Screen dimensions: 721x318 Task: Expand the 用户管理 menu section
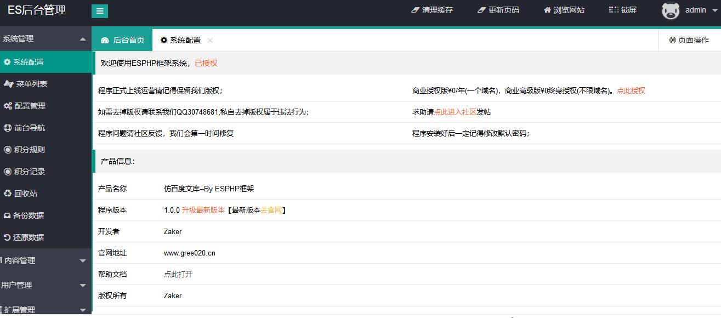coord(83,286)
